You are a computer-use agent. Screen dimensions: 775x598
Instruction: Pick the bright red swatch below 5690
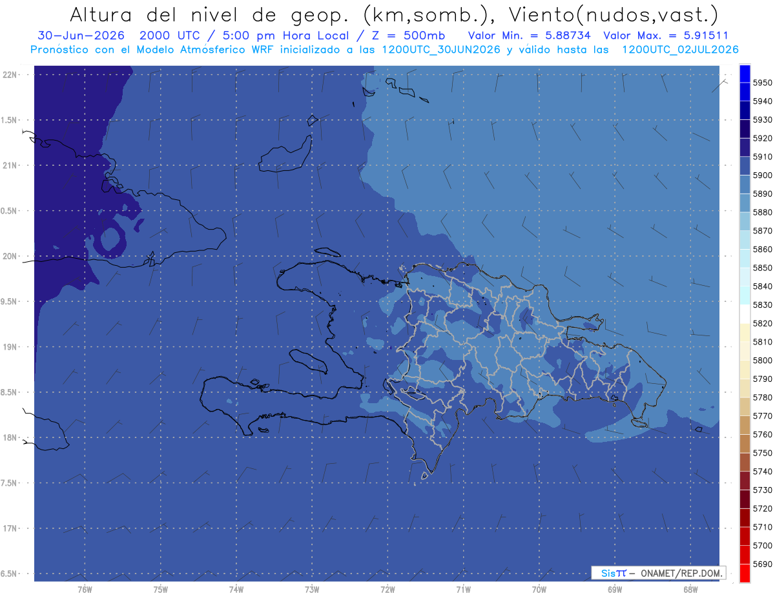[745, 573]
